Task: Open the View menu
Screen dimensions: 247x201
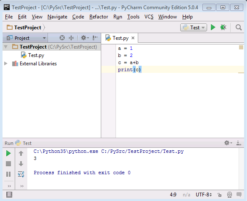Action: 37,17
